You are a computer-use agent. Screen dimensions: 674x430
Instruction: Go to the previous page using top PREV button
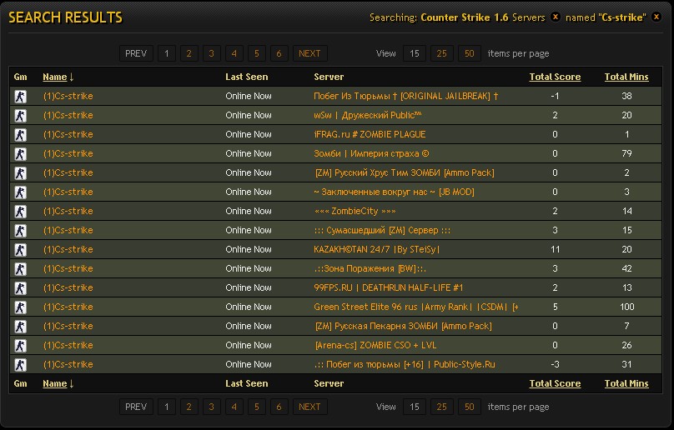136,53
